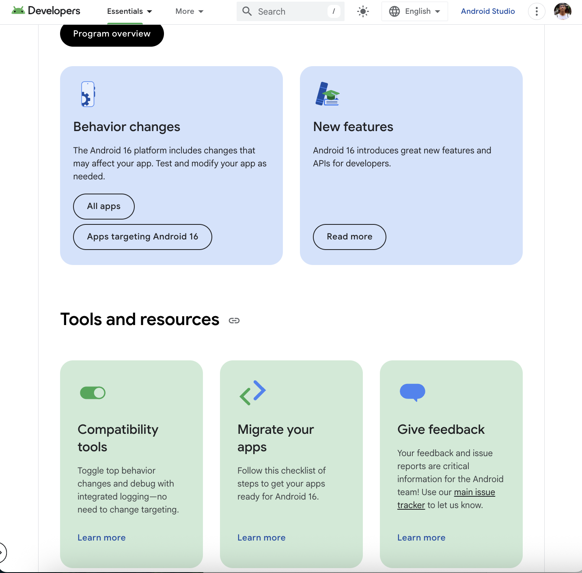Open Apps targeting Android 16
582x573 pixels.
pos(142,237)
